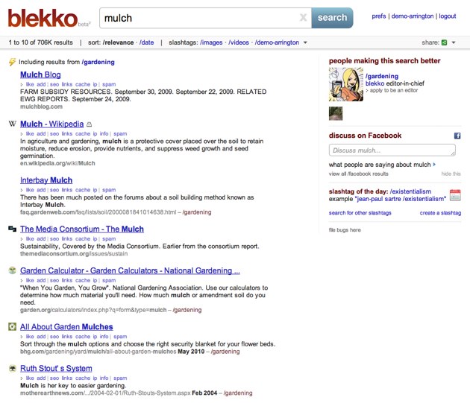Image resolution: width=470 pixels, height=403 pixels.
Task: Click the prefs link
Action: tap(378, 16)
